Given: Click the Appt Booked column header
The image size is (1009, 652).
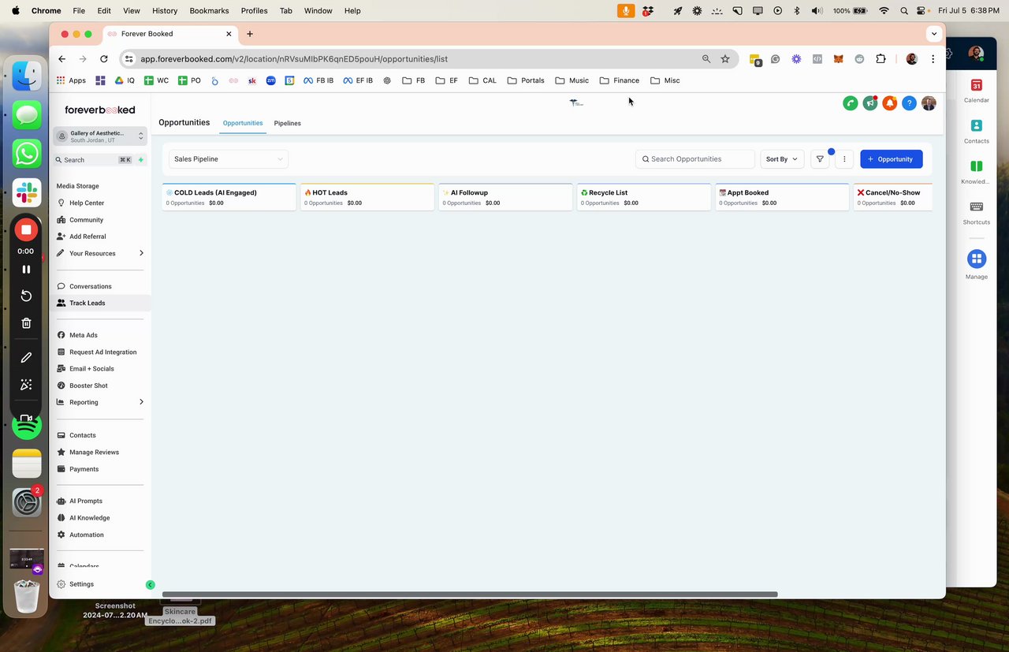Looking at the screenshot, I should coord(782,197).
